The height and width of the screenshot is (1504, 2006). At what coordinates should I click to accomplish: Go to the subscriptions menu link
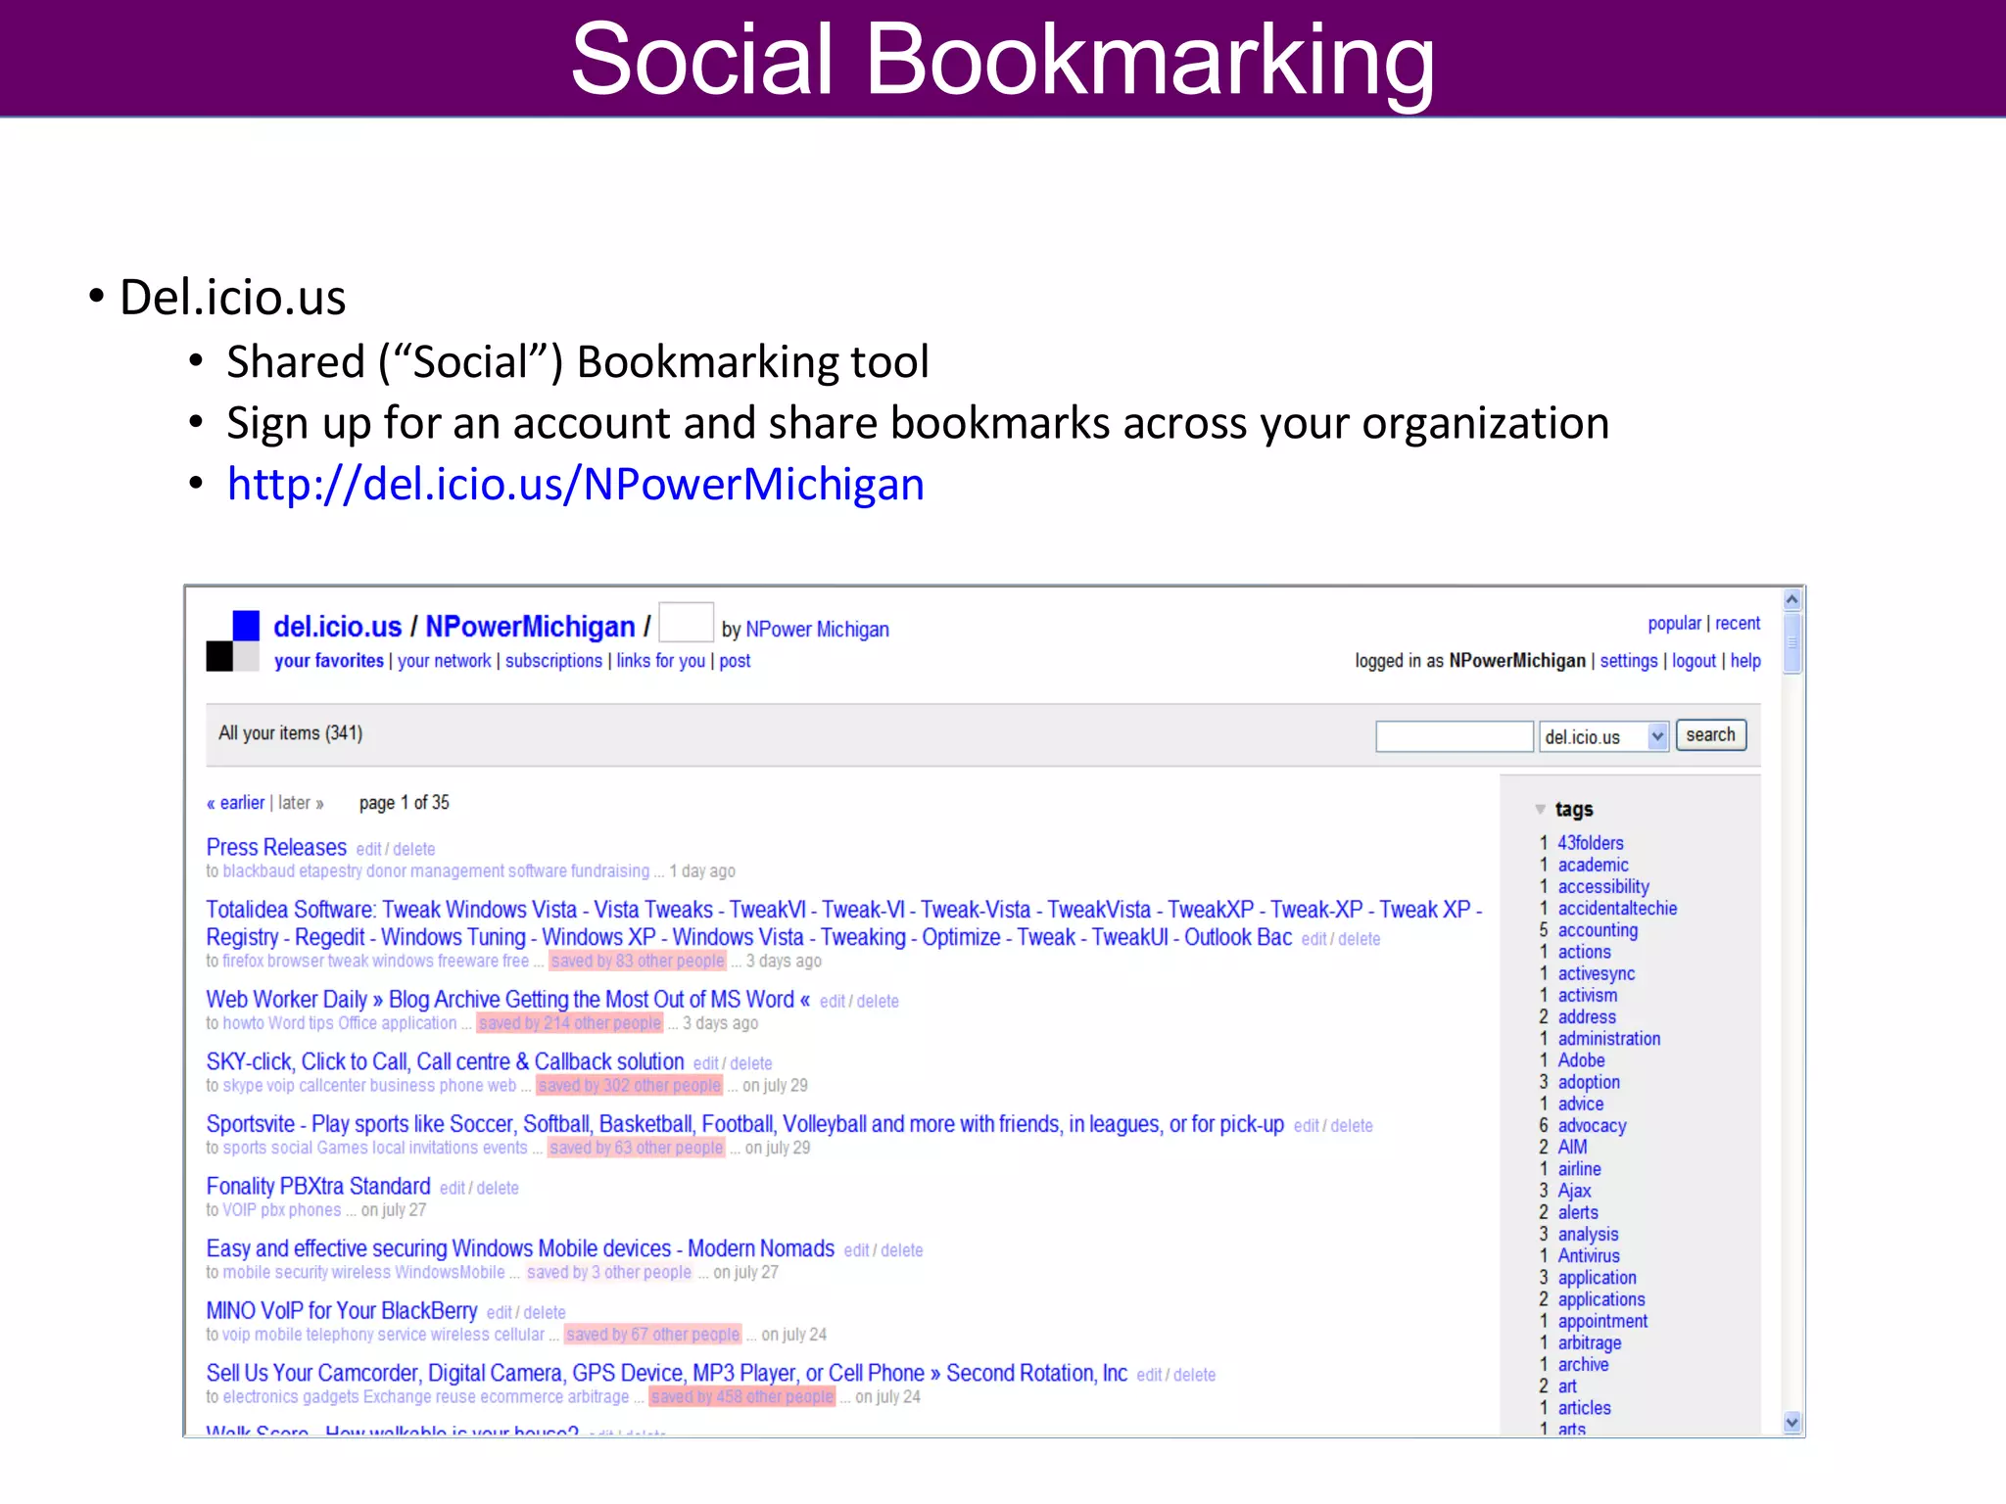pos(553,661)
